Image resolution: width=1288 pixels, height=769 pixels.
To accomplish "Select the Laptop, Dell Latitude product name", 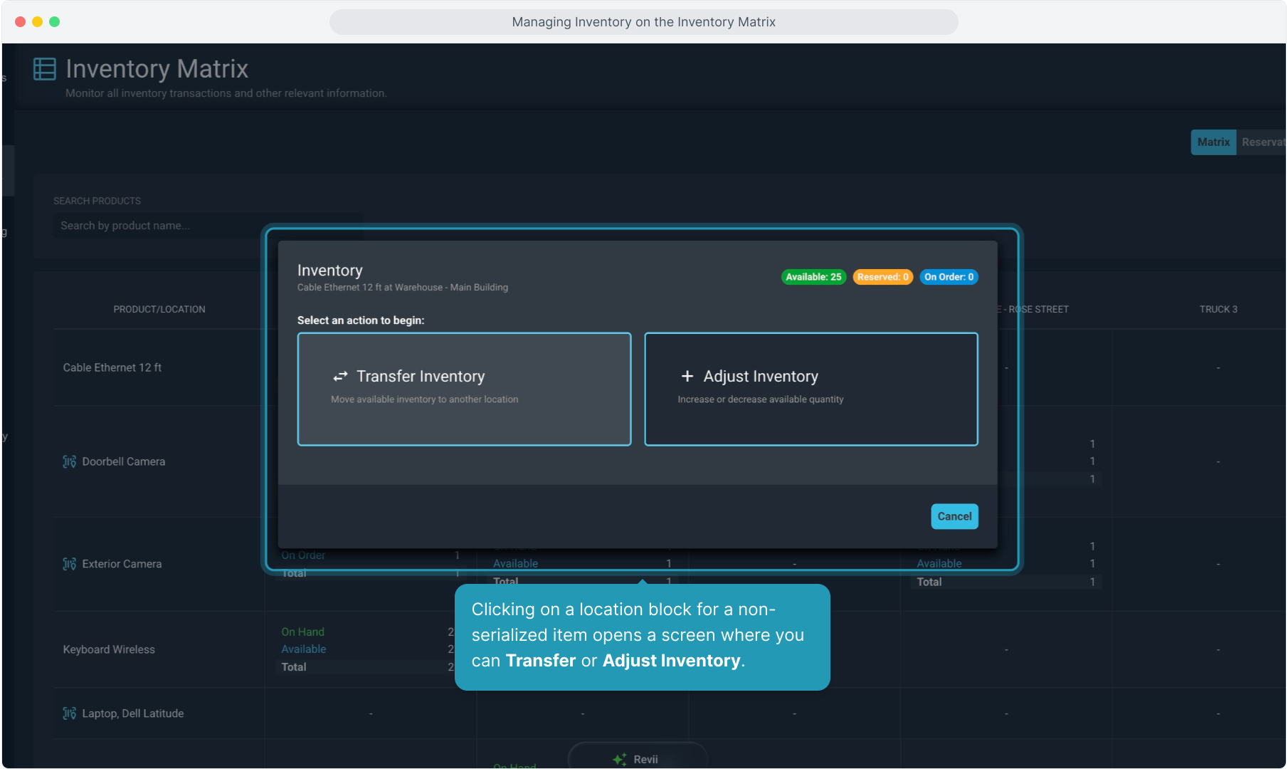I will [133, 713].
